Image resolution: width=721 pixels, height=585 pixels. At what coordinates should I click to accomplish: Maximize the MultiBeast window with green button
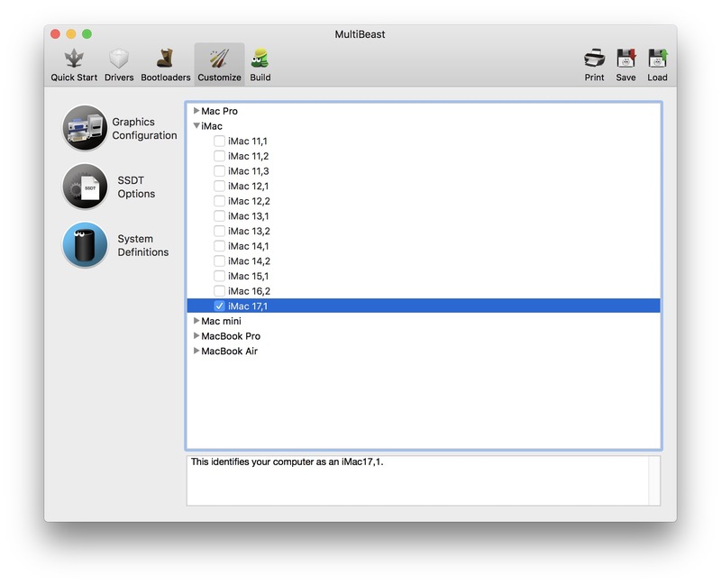pos(87,34)
